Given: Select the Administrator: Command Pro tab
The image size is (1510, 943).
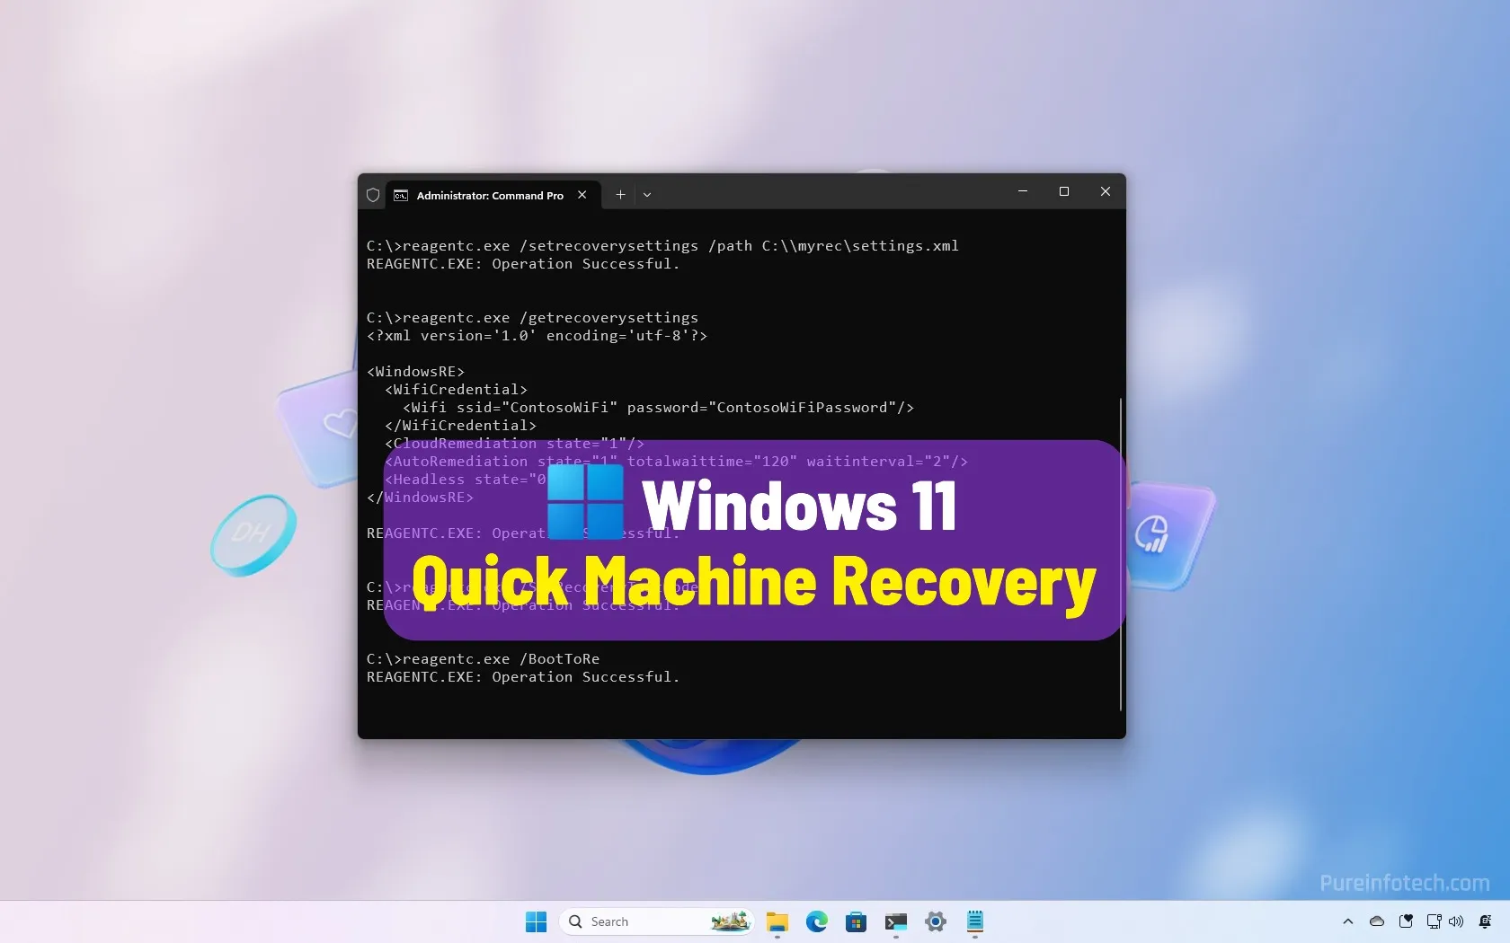Looking at the screenshot, I should [490, 195].
